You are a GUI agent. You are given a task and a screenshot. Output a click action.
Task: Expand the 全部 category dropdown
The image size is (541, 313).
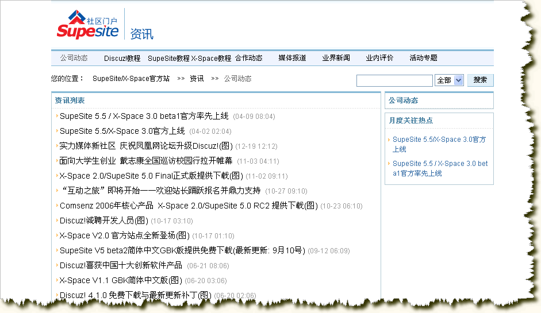pos(449,80)
